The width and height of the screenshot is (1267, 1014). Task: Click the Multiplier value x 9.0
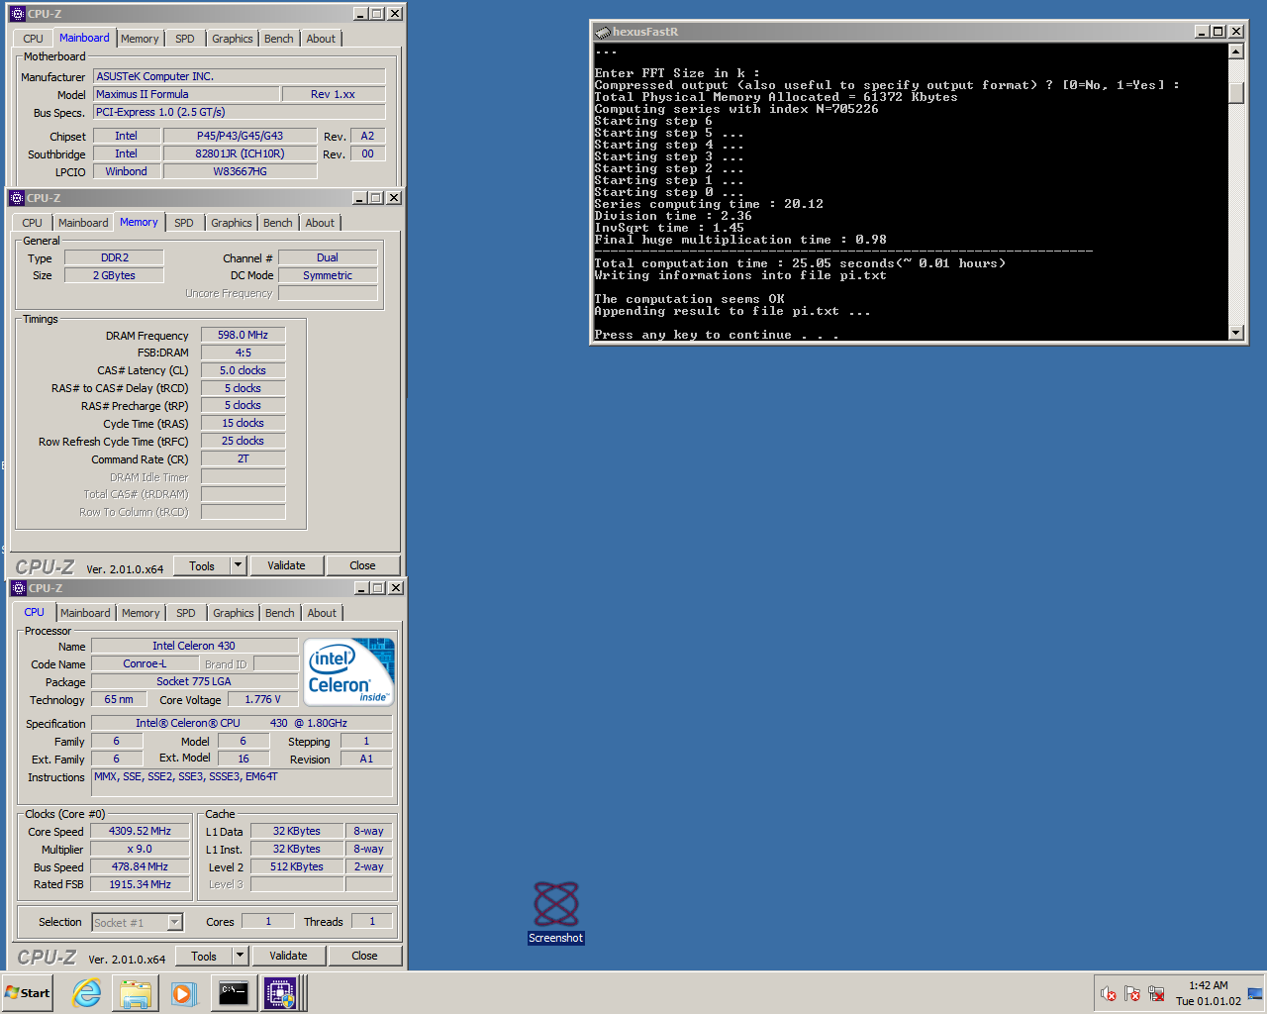pyautogui.click(x=140, y=849)
